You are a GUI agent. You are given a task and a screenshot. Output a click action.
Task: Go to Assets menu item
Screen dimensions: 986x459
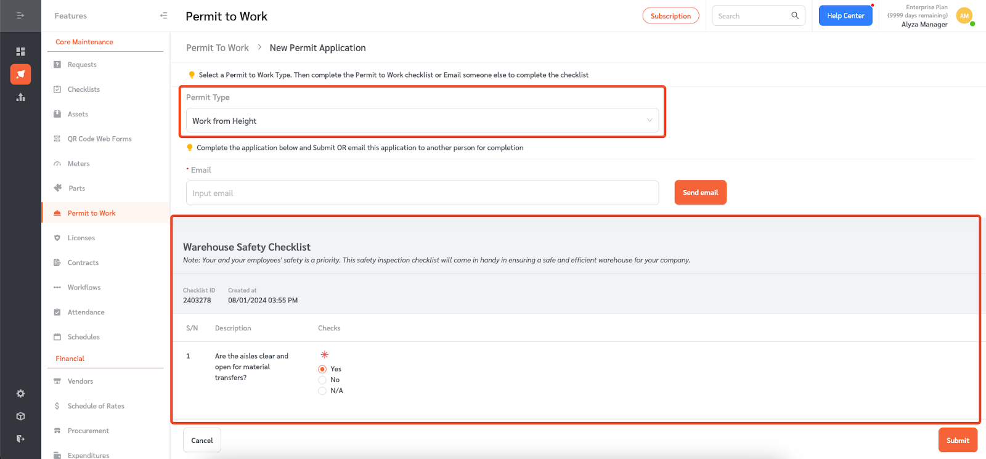coord(78,113)
